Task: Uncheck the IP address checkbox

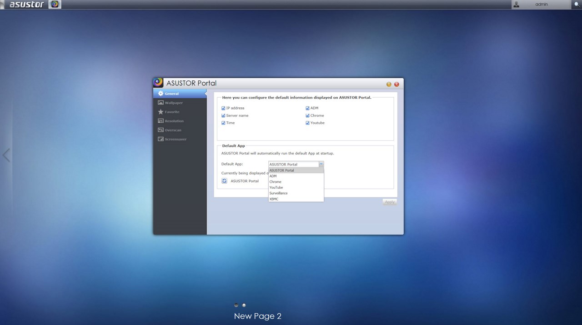Action: (223, 108)
